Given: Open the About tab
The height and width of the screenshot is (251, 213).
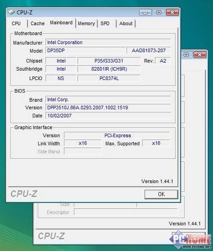Looking at the screenshot, I should point(126,23).
